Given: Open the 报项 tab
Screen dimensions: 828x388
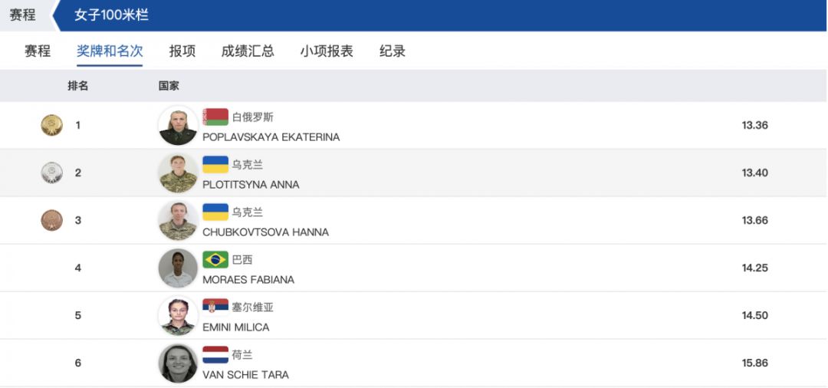Looking at the screenshot, I should [x=182, y=51].
